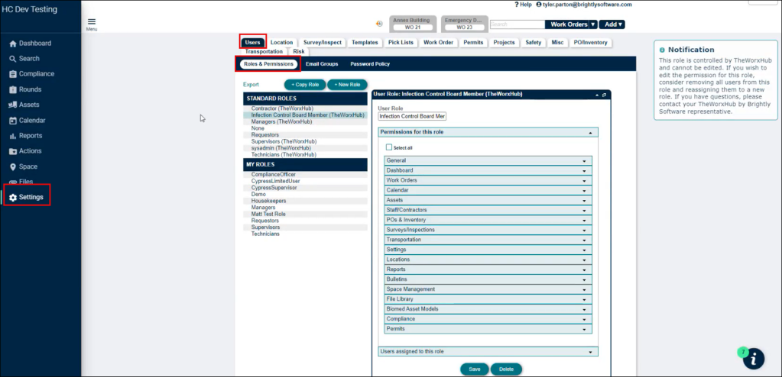Collapse the User Role panel header arrow
The image size is (782, 377).
coord(596,94)
